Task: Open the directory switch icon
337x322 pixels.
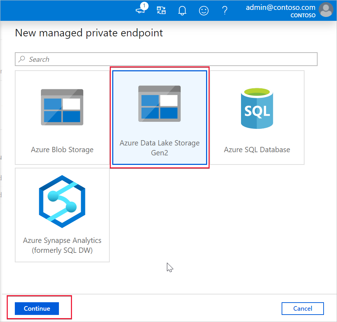Action: 161,10
